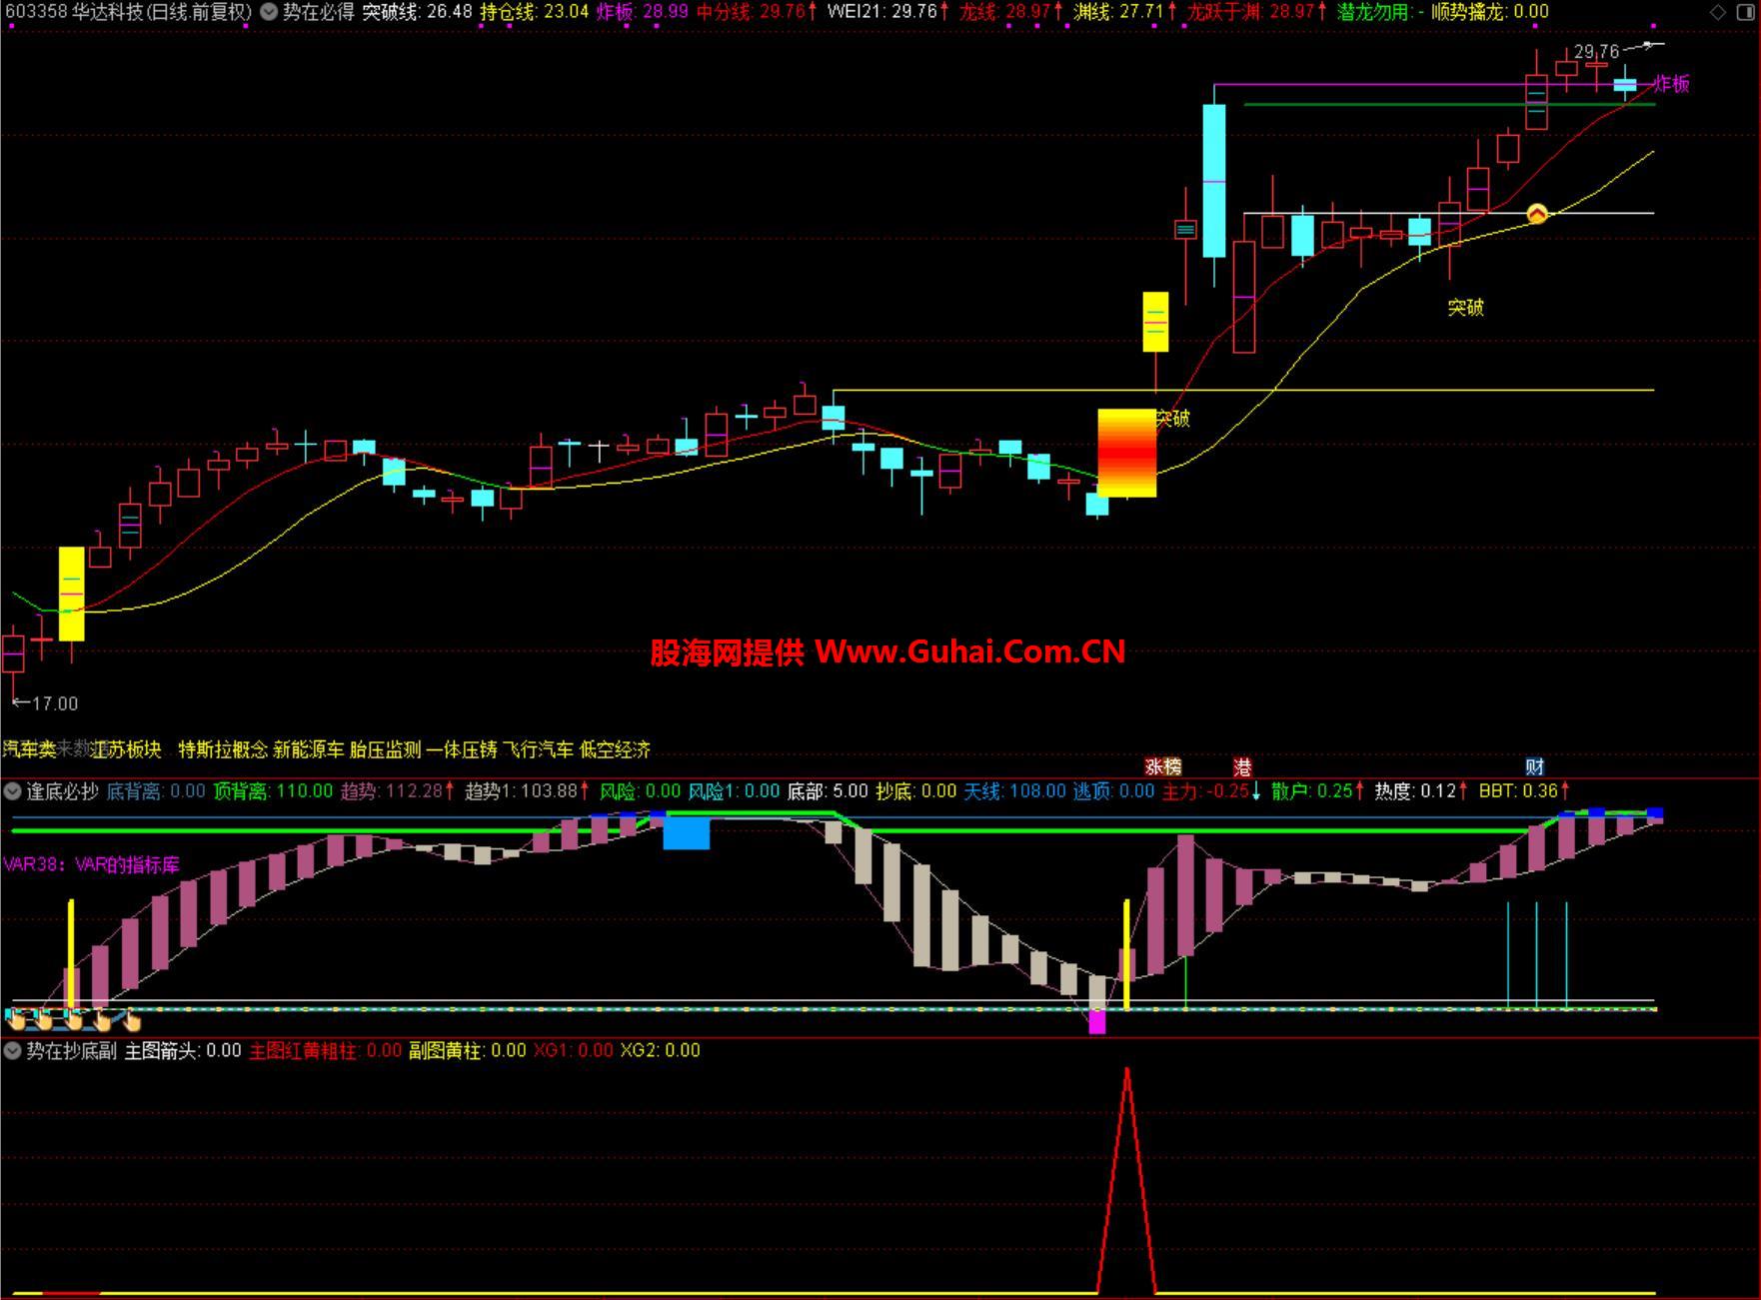Open the 飞行汽车 concept tag
The image size is (1761, 1300).
coord(538,748)
